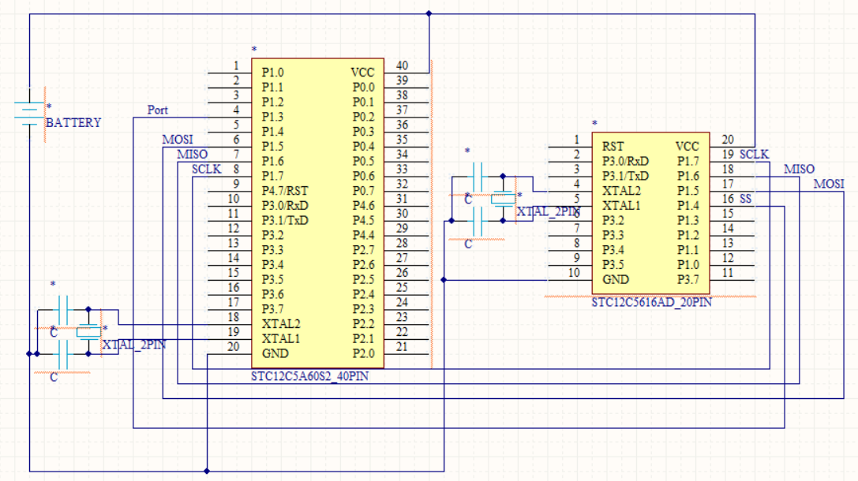Select the crystal symbol beside the 20-pin chip

[503, 199]
